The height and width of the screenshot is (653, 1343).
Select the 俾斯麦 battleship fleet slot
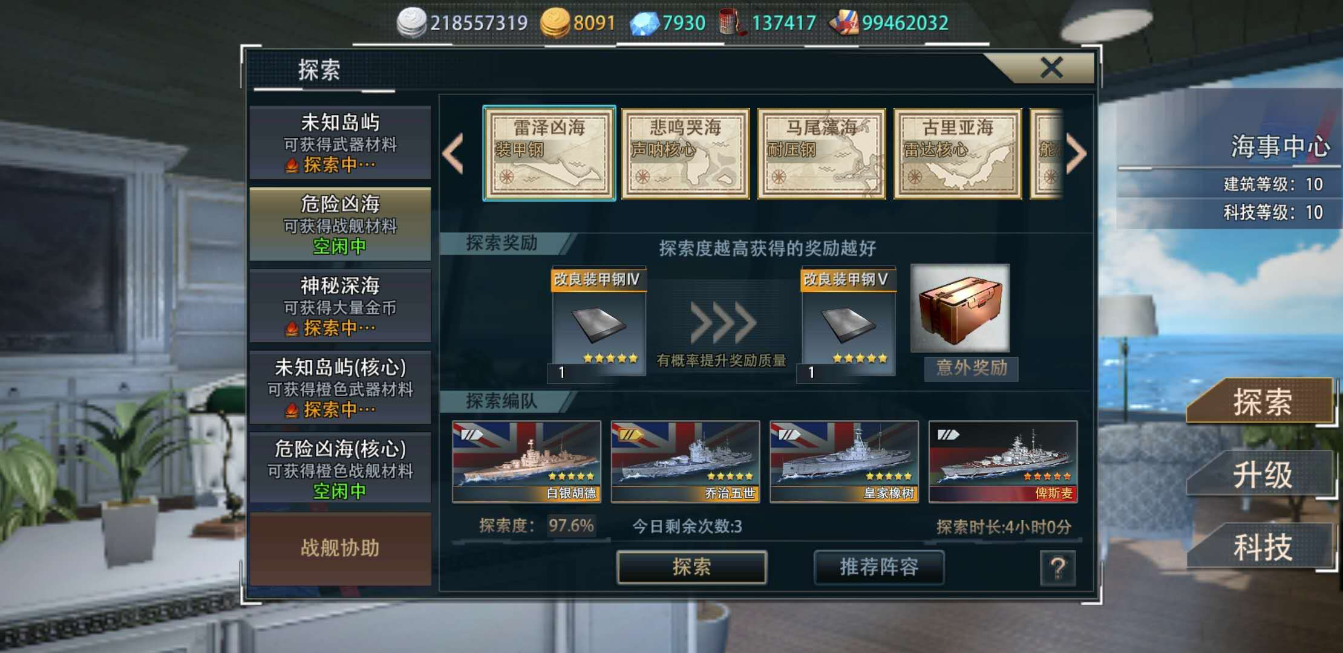1003,462
